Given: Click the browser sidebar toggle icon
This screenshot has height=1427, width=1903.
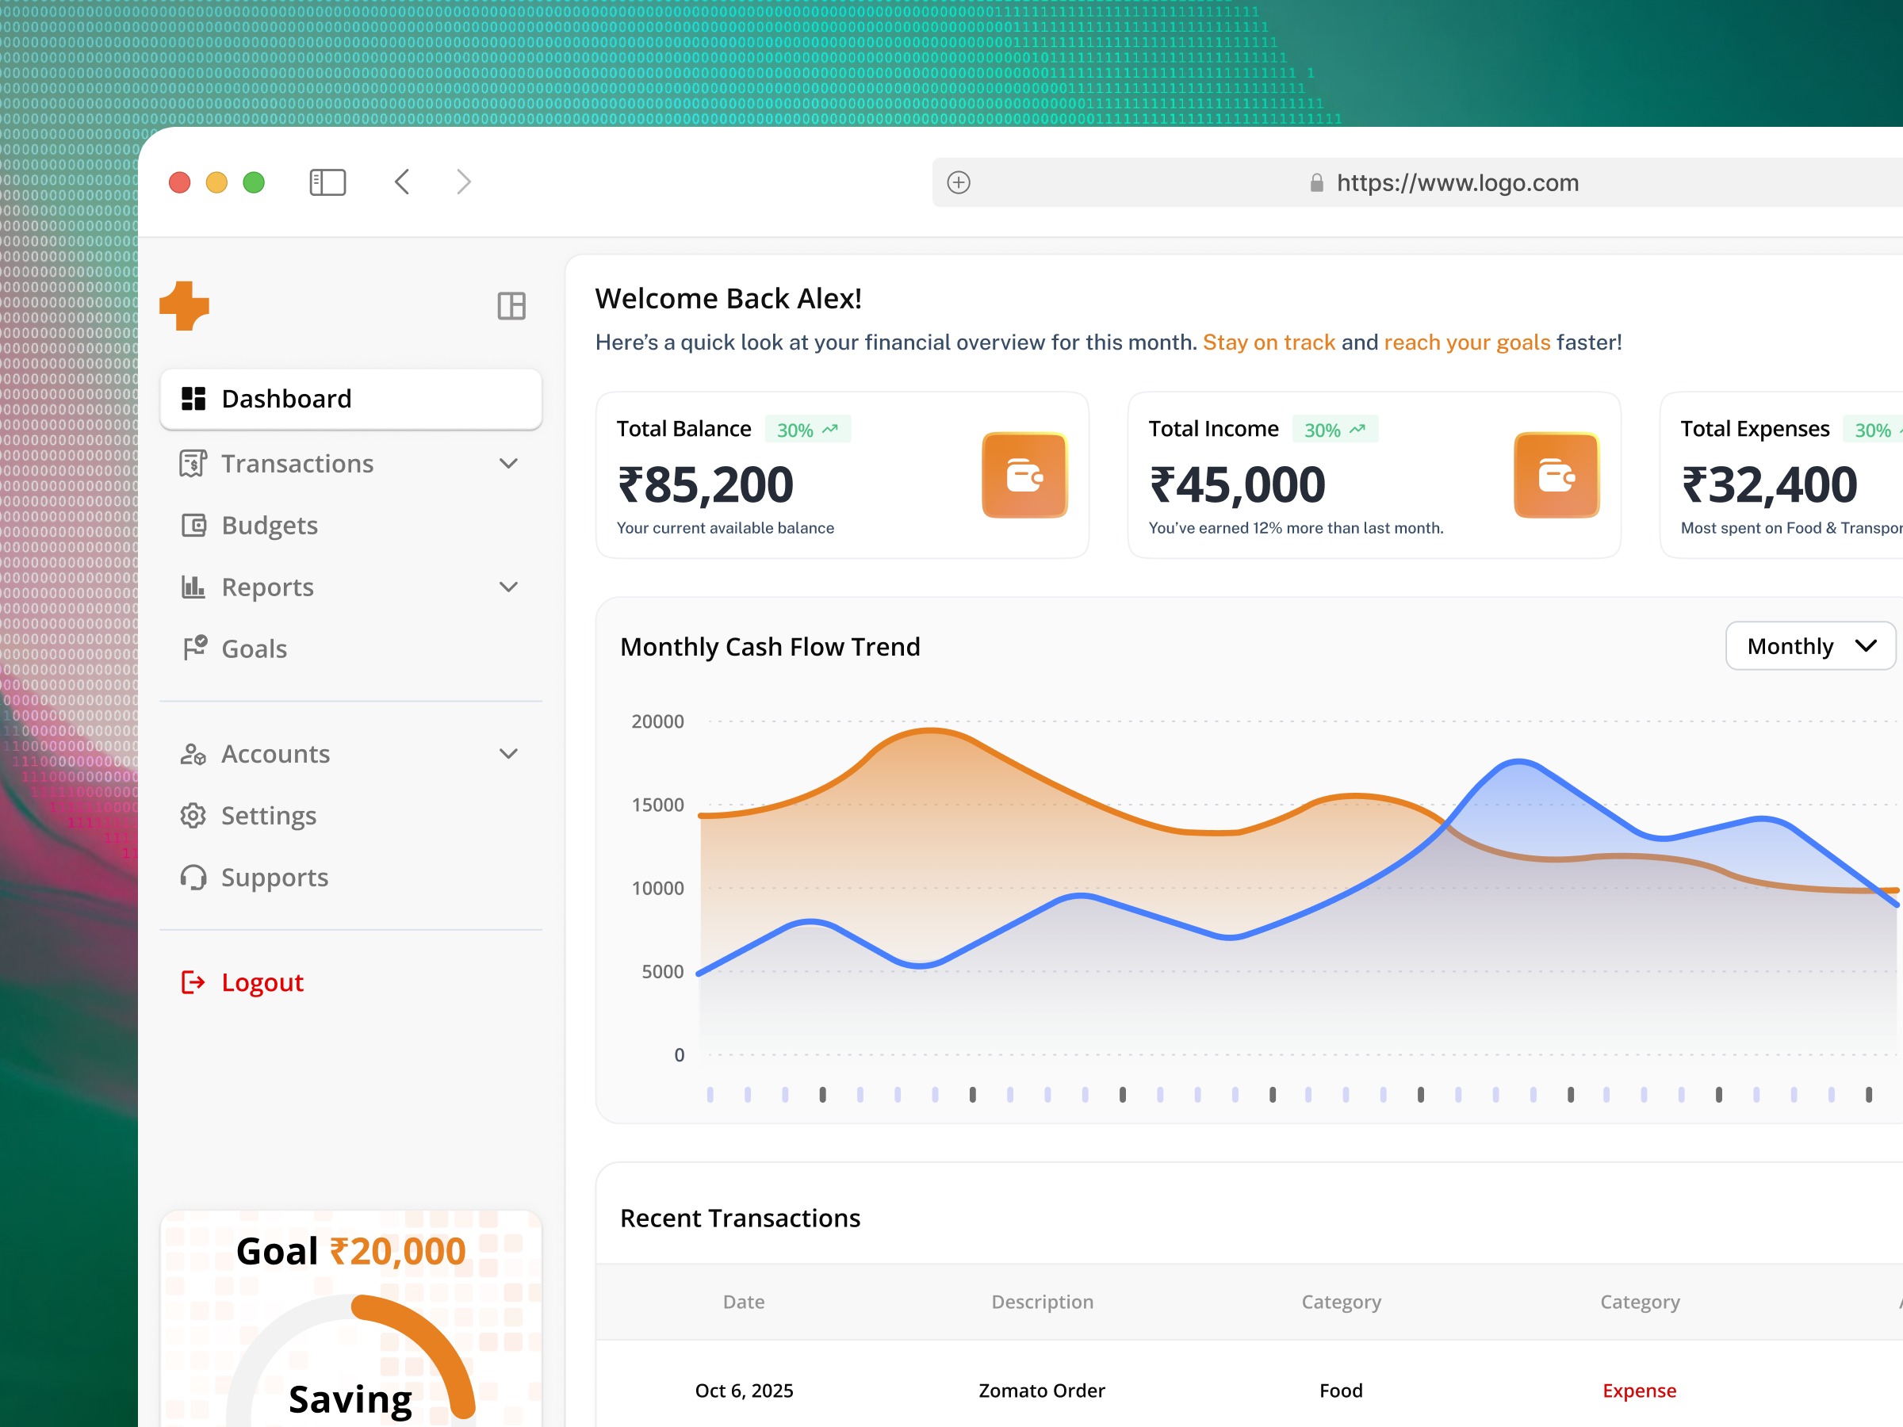Looking at the screenshot, I should [x=327, y=182].
